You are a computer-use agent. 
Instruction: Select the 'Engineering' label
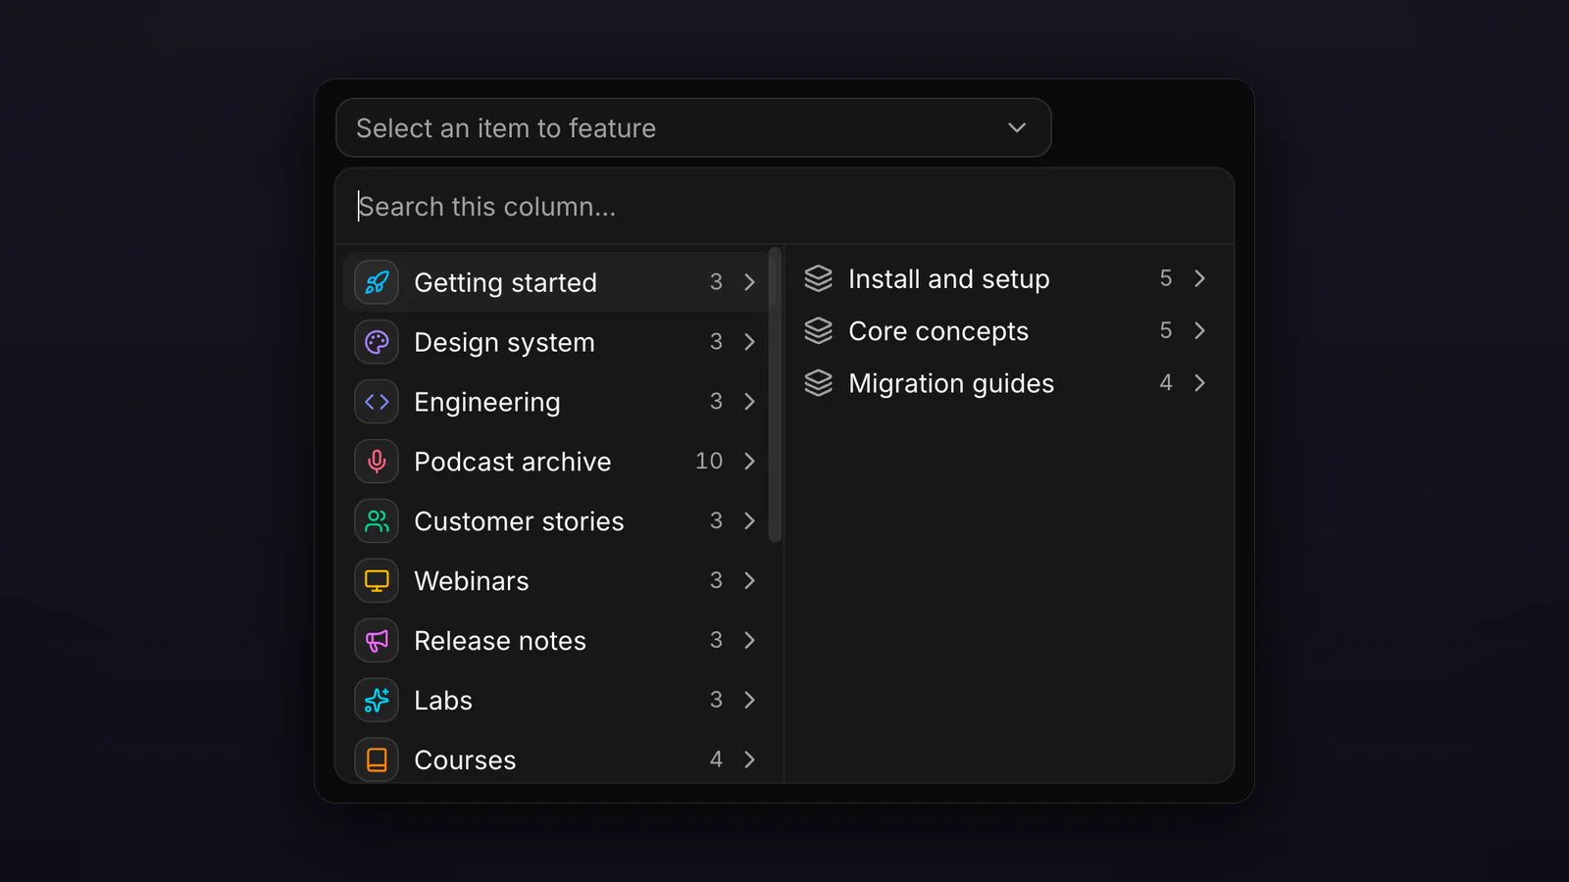click(x=487, y=403)
